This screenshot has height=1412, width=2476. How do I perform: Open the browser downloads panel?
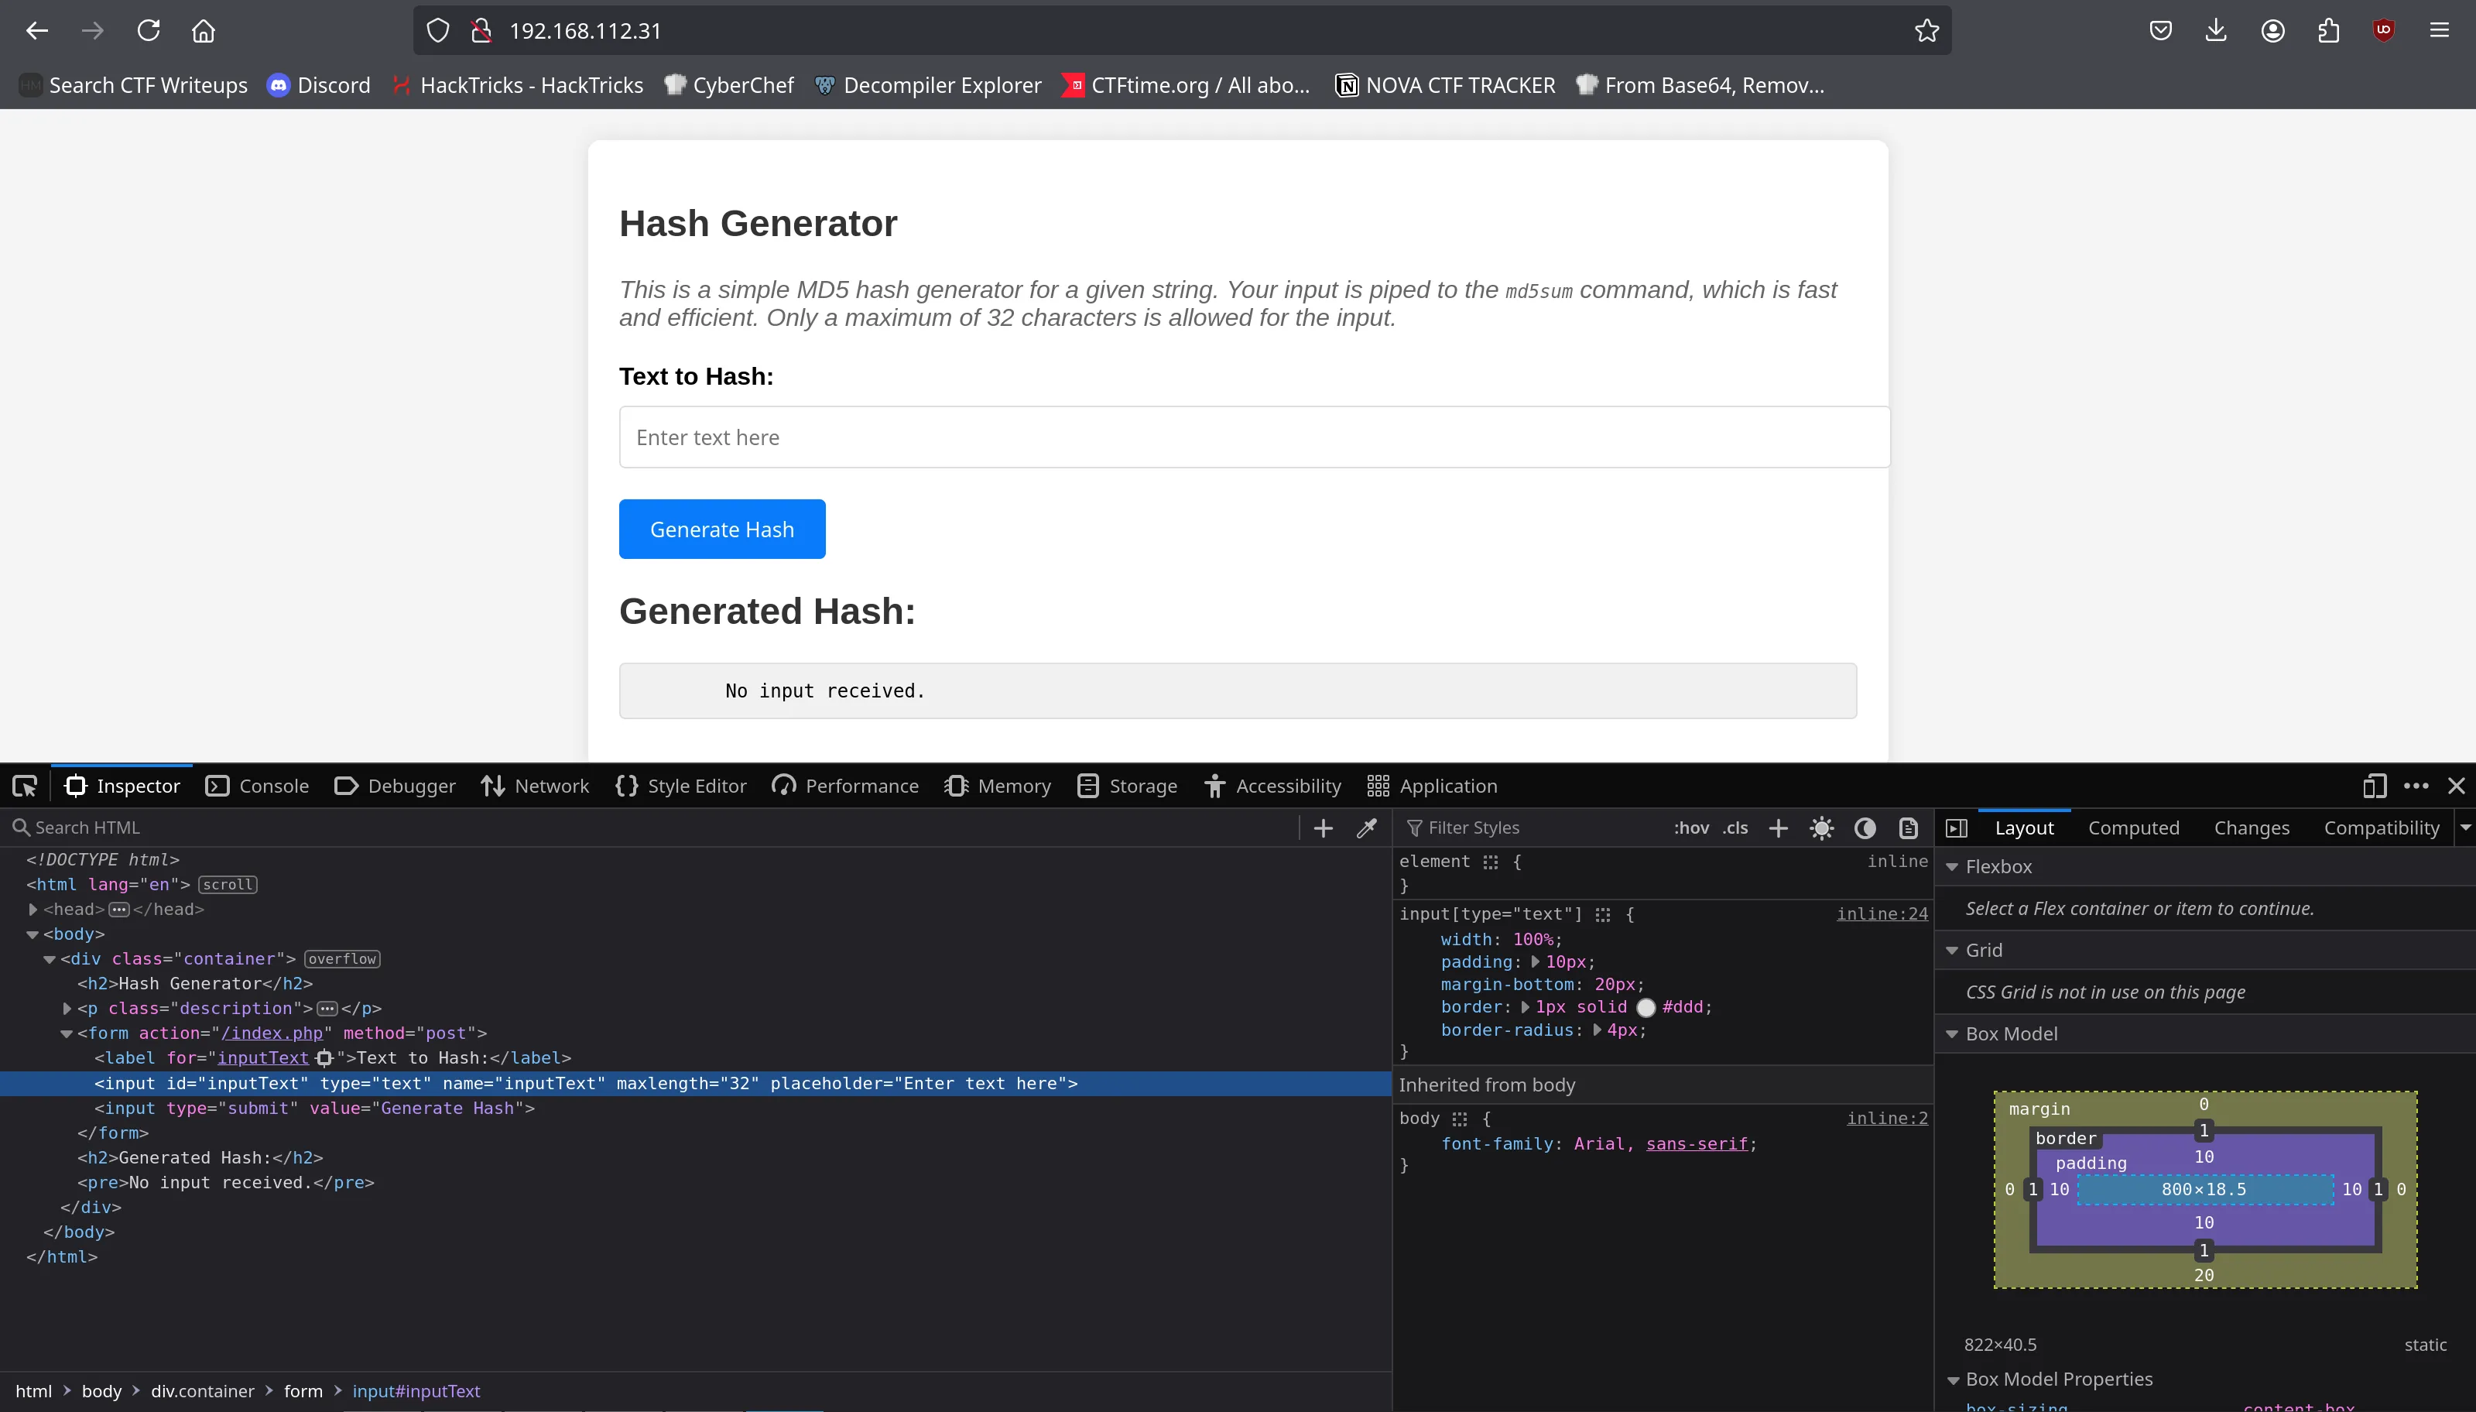pos(2216,31)
